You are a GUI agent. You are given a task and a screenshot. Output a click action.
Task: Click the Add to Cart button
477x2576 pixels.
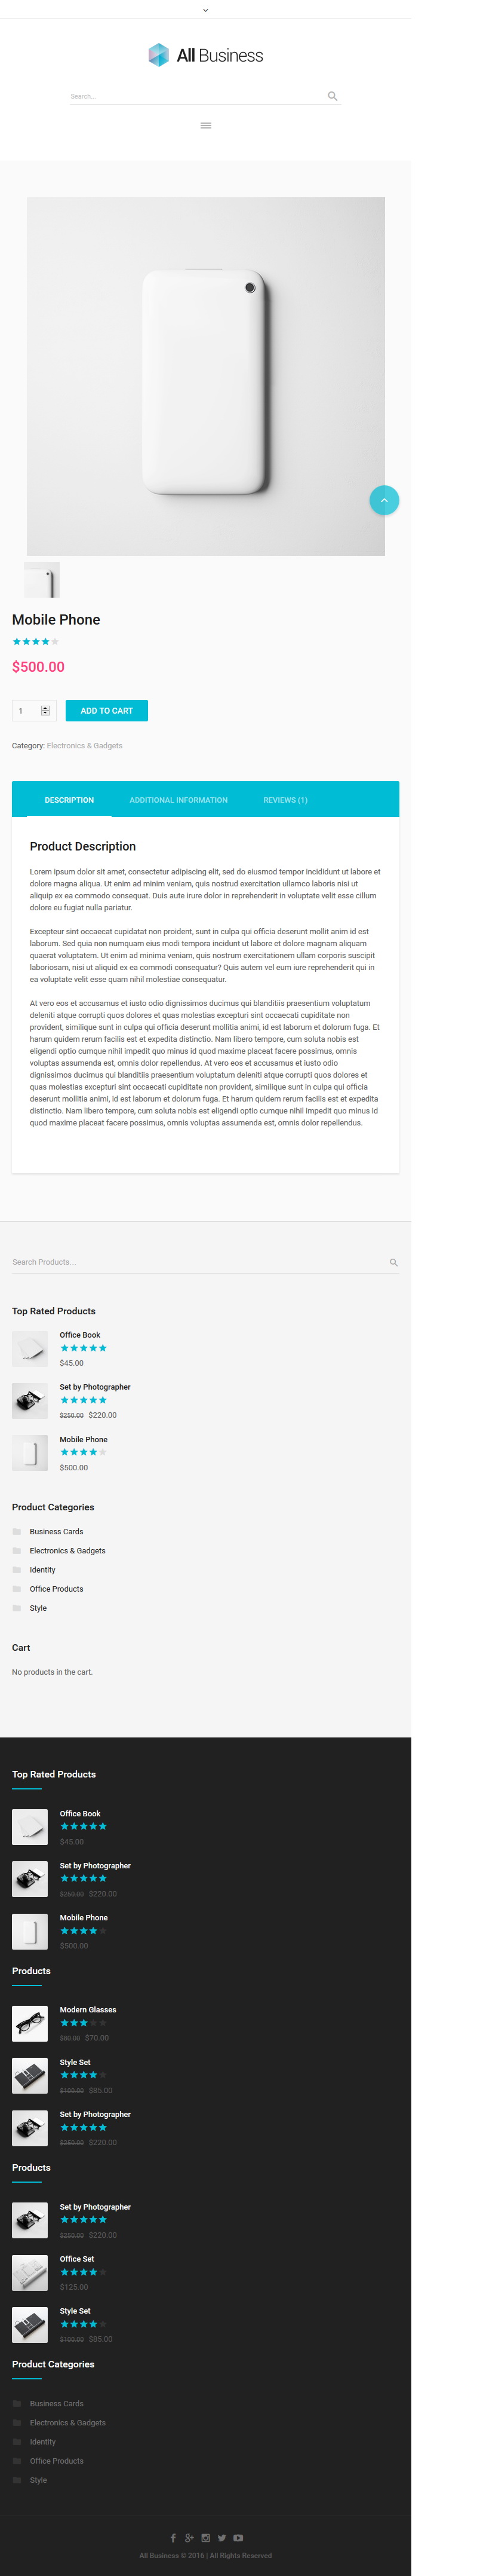tap(107, 711)
